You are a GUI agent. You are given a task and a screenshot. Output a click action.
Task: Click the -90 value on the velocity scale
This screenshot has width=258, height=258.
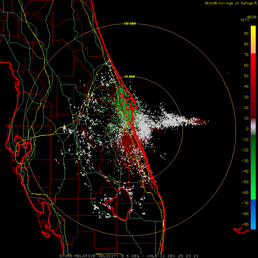(245, 224)
